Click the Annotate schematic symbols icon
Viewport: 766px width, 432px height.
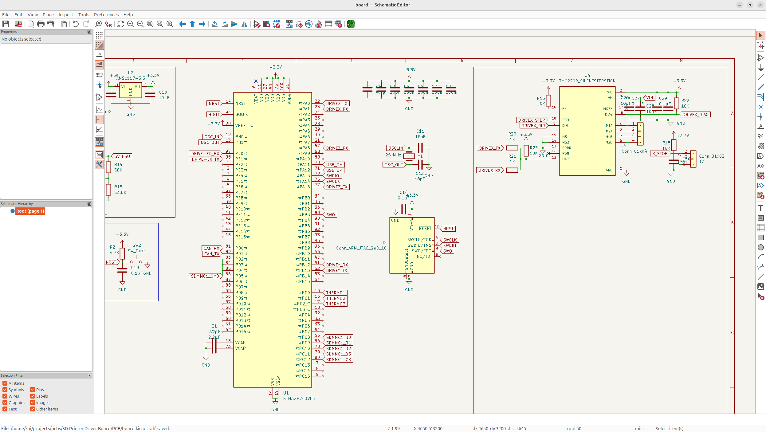click(289, 24)
